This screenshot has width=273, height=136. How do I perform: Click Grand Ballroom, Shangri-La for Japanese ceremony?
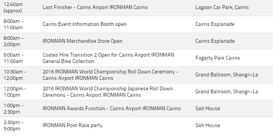(x=227, y=91)
